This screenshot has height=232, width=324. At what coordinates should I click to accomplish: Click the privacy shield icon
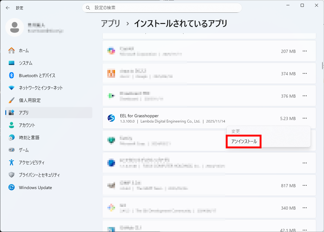[12, 175]
